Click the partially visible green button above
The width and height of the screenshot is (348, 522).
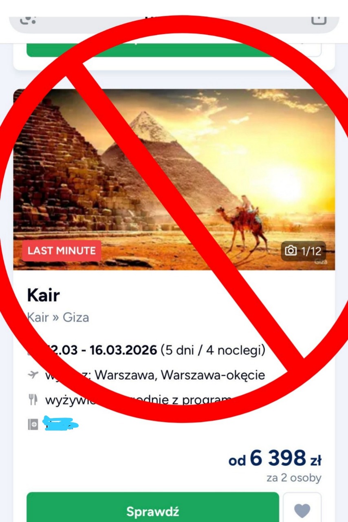pyautogui.click(x=153, y=50)
